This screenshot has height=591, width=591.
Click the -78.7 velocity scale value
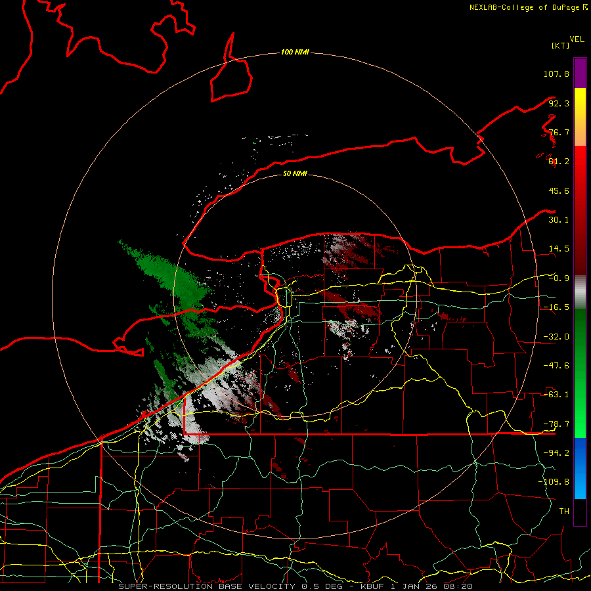[x=556, y=424]
